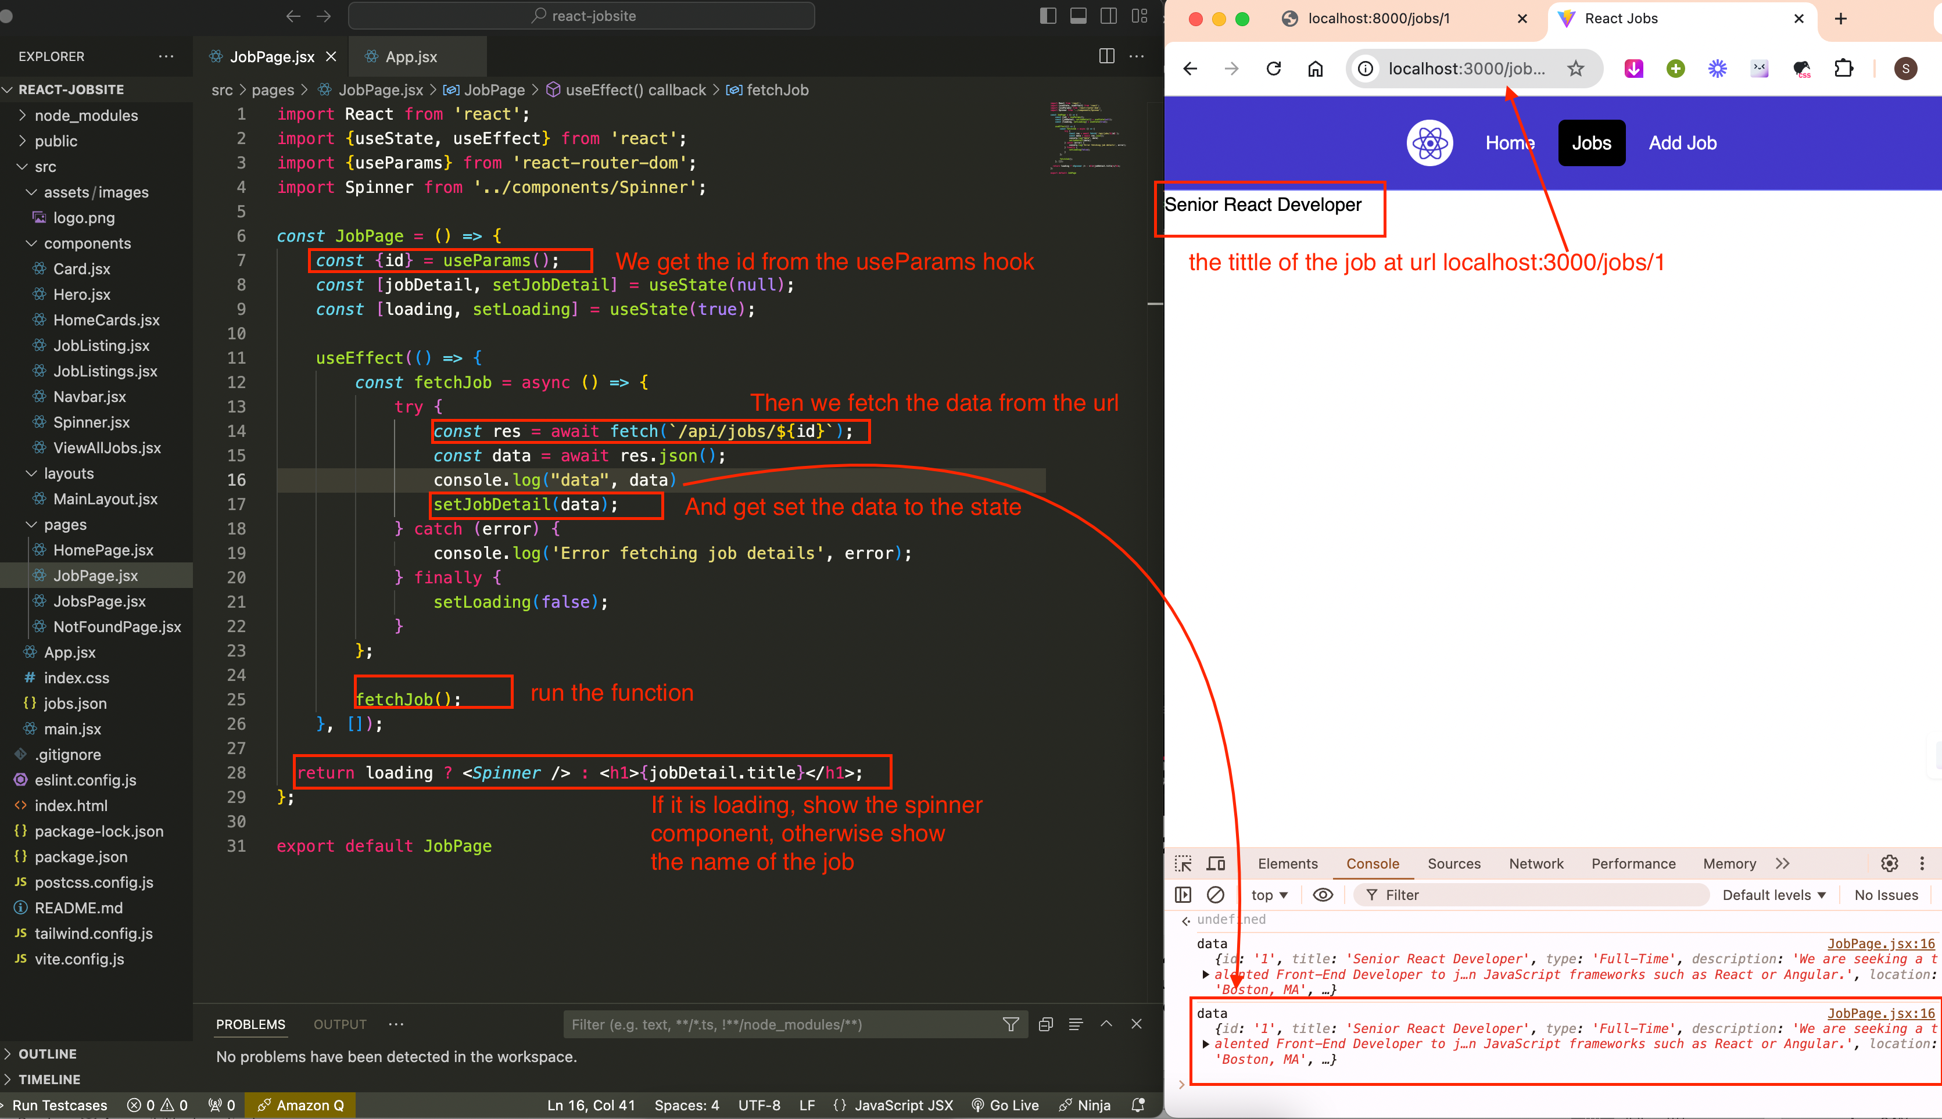
Task: Maximize the panel with the chevron-up icon
Action: pyautogui.click(x=1106, y=1024)
